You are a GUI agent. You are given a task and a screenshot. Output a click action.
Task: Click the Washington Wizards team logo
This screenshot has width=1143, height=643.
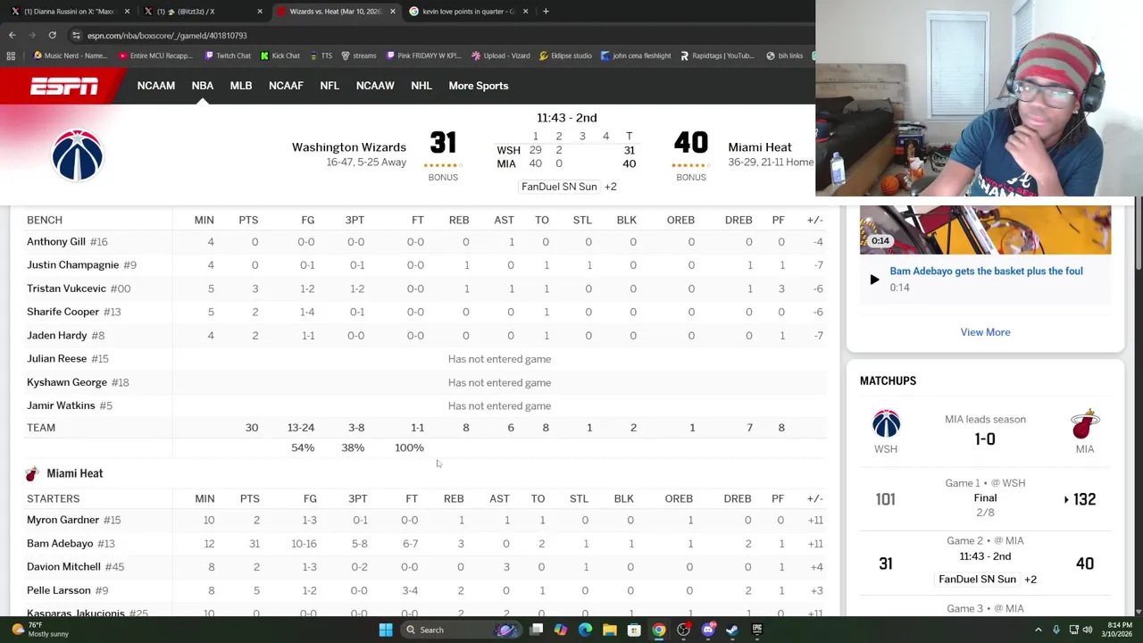tap(78, 155)
